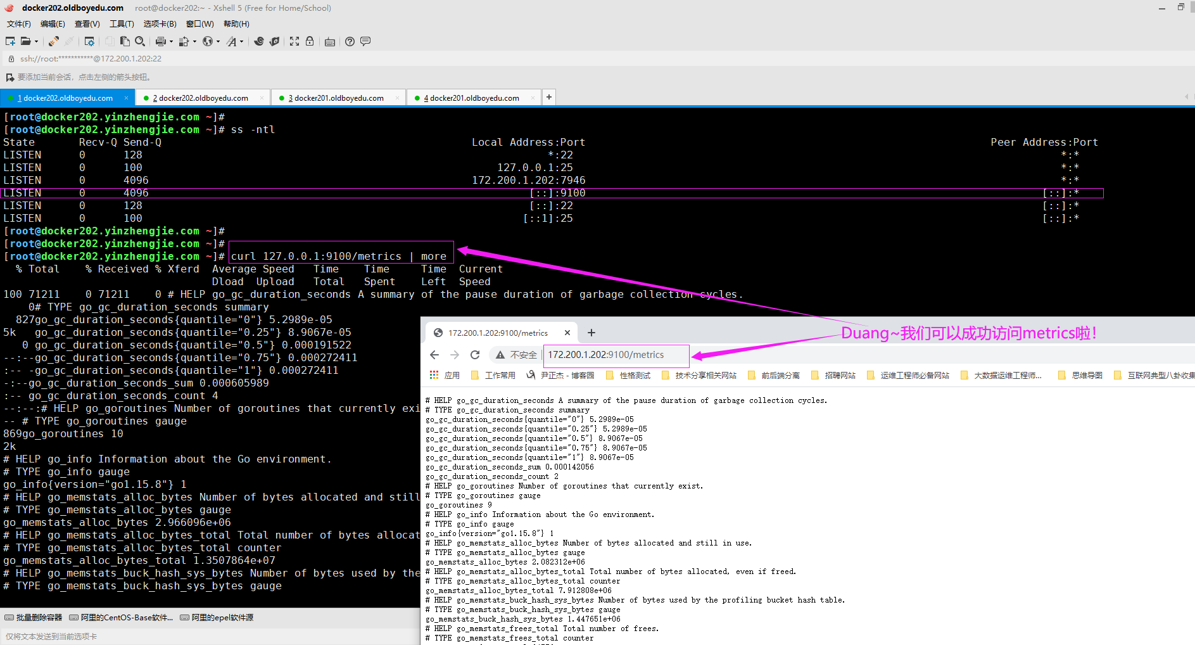Open the 编辑(E) menu
Screen dimensions: 1195x645
53,24
